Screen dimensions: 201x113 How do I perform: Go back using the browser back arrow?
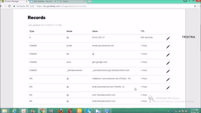point(1,6)
